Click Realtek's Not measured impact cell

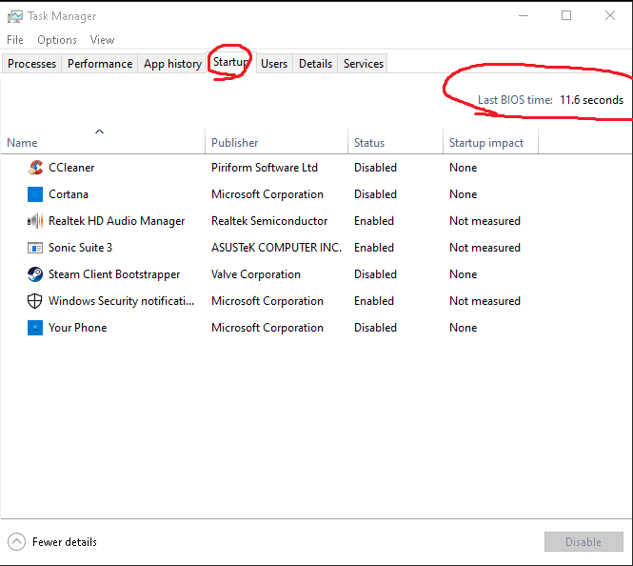point(485,221)
